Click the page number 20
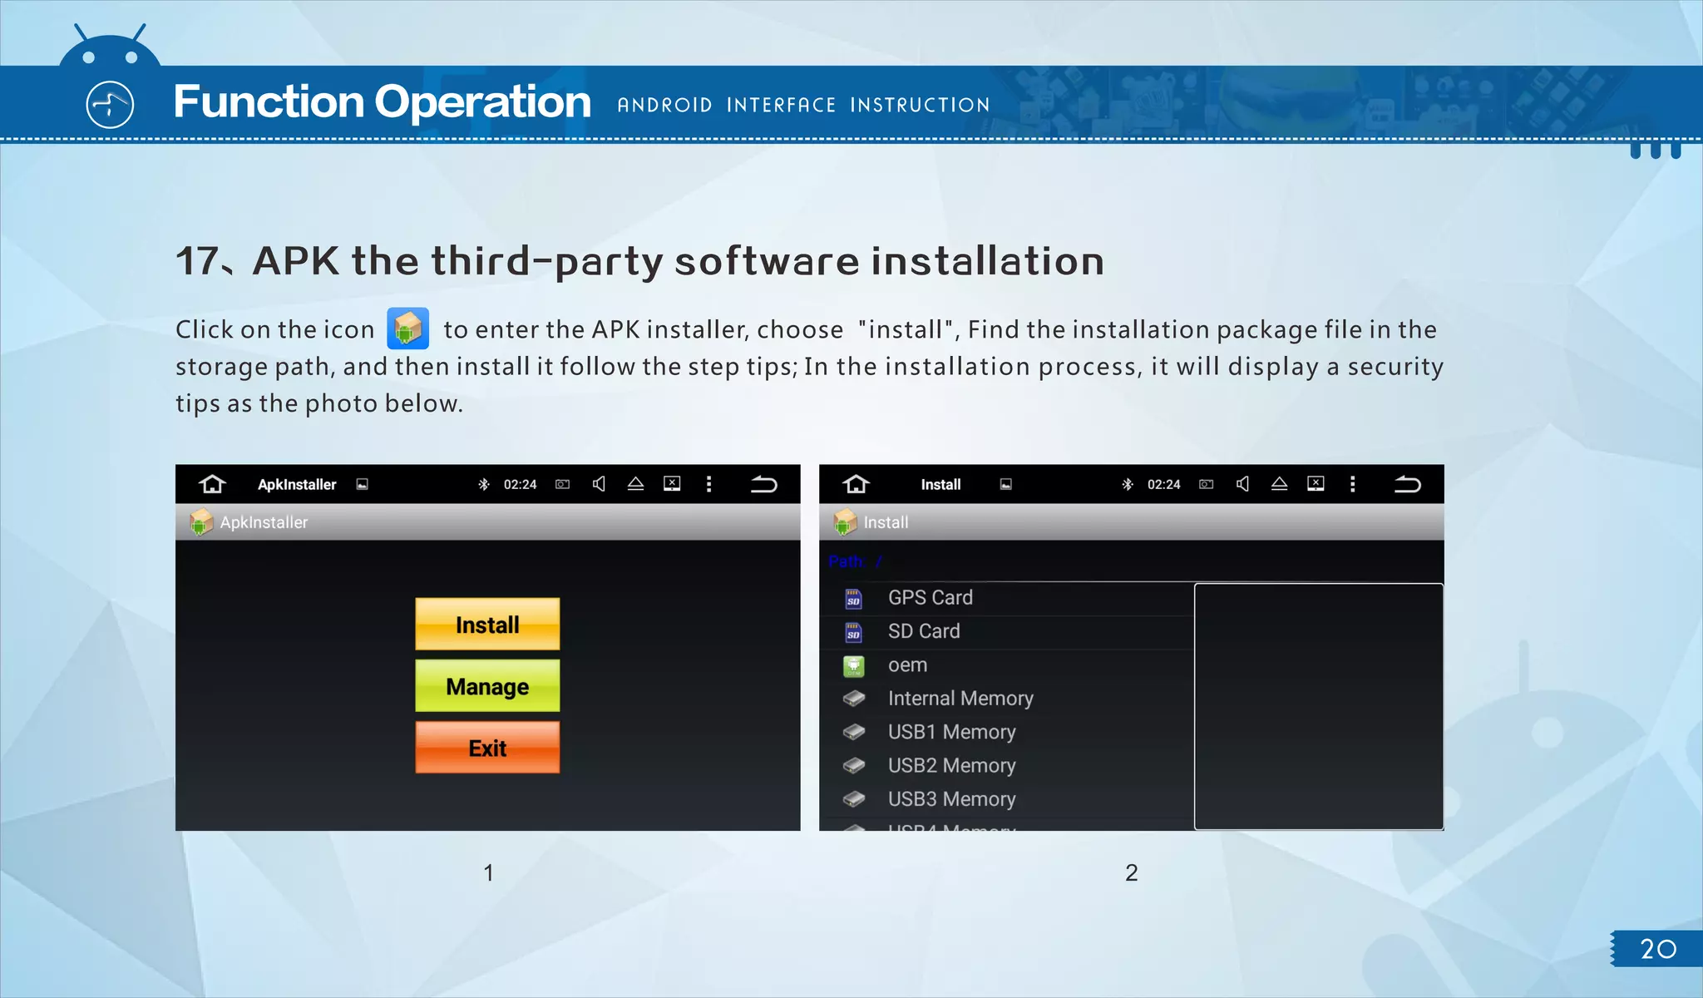The image size is (1703, 998). 1657,949
